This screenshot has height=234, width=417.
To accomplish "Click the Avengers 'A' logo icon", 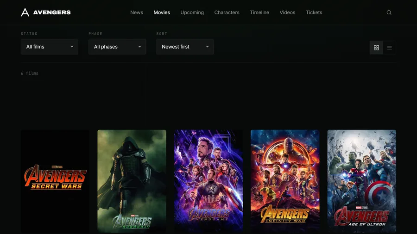I will click(25, 12).
